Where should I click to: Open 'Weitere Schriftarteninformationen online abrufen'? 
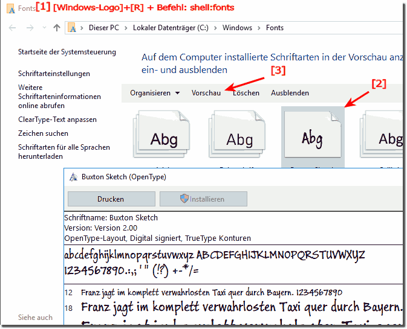click(x=59, y=97)
